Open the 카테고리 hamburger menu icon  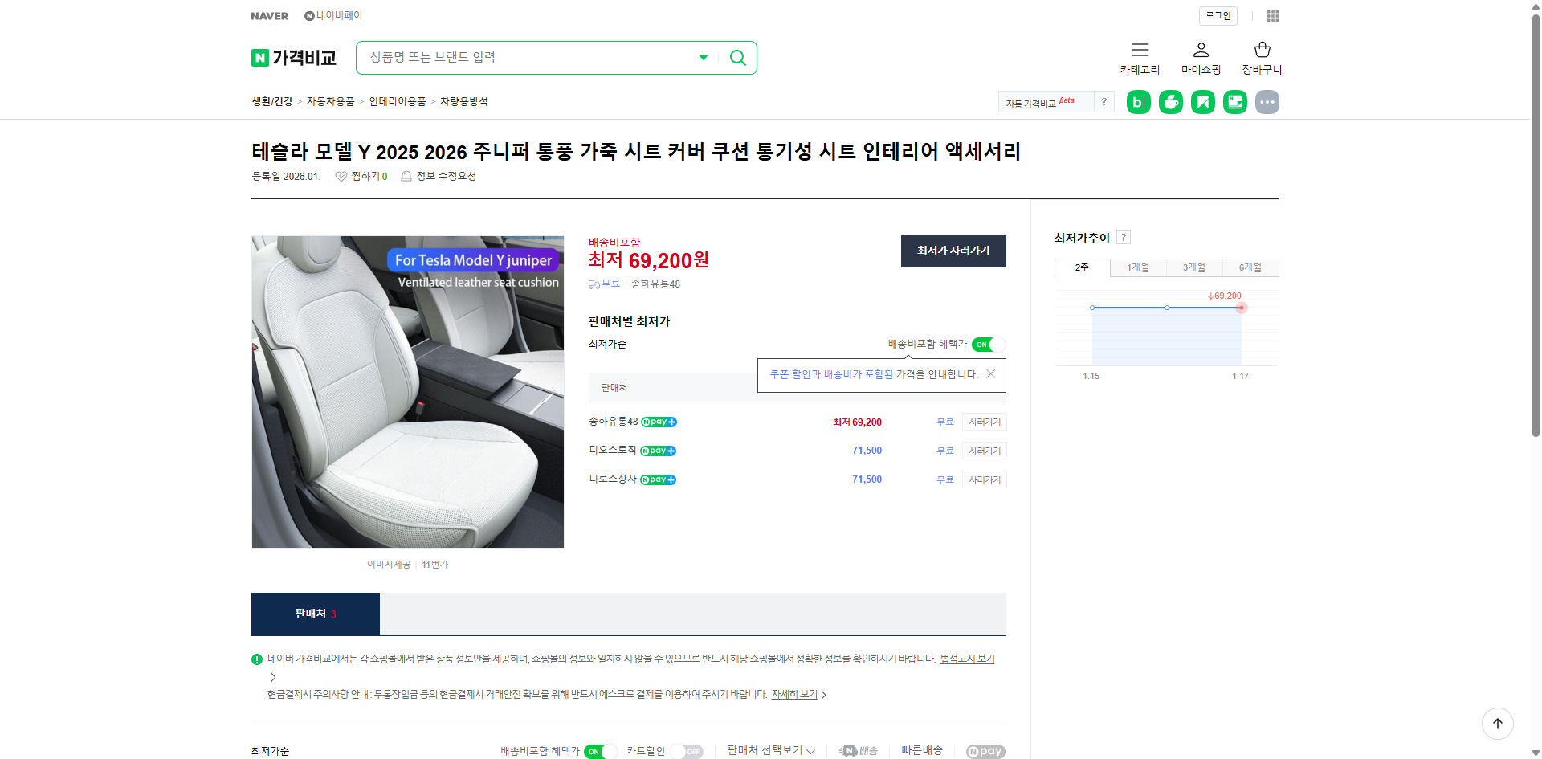click(x=1140, y=50)
